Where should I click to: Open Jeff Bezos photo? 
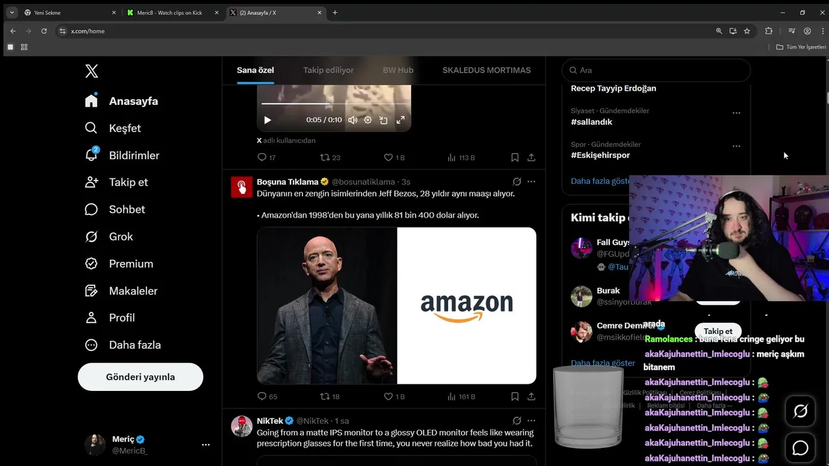[x=326, y=305]
